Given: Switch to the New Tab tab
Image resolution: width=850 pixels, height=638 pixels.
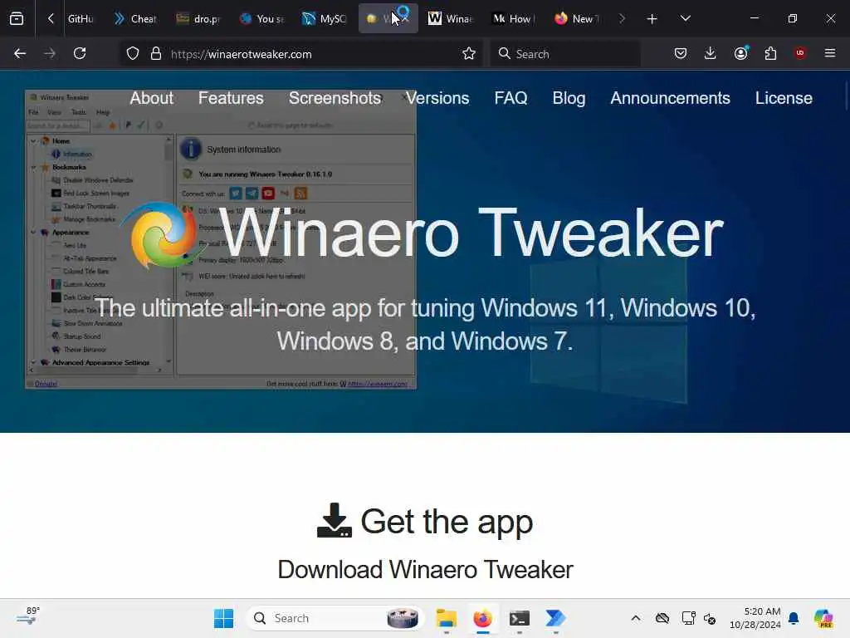Looking at the screenshot, I should tap(577, 18).
